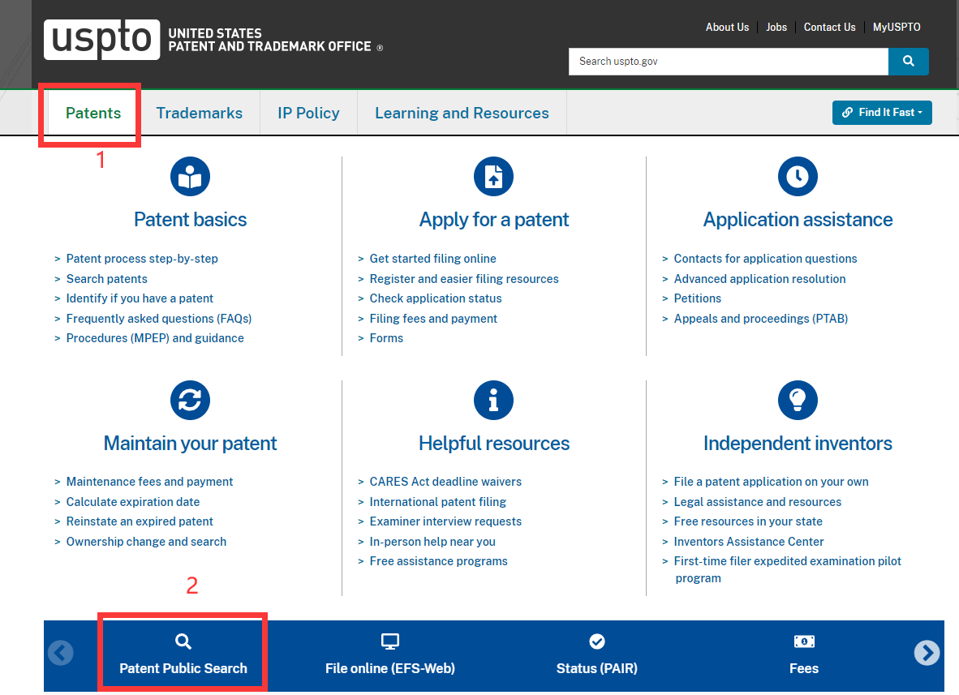959x695 pixels.
Task: Open Examiner interview requests link
Action: (445, 521)
